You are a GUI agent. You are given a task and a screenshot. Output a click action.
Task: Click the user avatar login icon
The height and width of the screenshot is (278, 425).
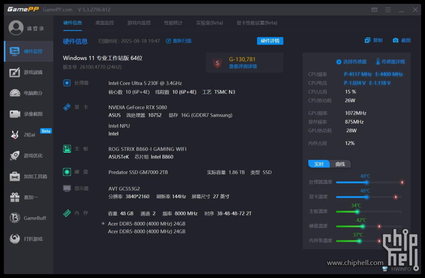[x=16, y=28]
